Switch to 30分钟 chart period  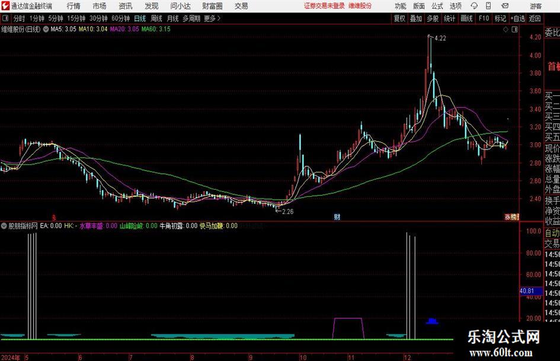coord(98,18)
